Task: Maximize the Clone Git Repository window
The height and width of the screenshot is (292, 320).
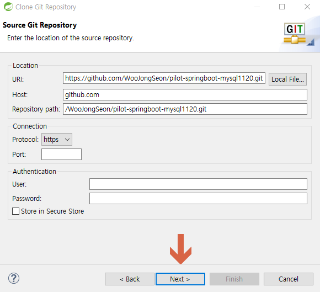Action: coord(282,7)
